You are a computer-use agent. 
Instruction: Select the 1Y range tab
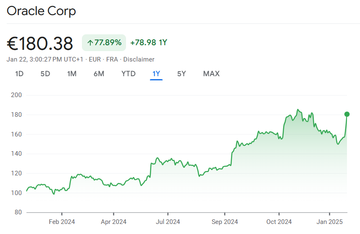pyautogui.click(x=156, y=74)
